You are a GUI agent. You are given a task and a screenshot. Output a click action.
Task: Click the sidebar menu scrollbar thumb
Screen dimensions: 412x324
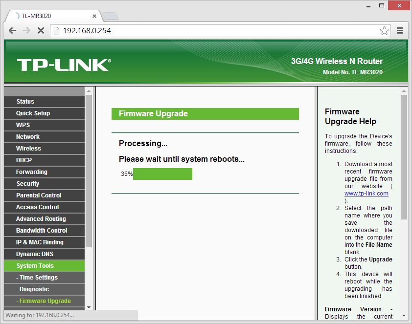pyautogui.click(x=89, y=171)
